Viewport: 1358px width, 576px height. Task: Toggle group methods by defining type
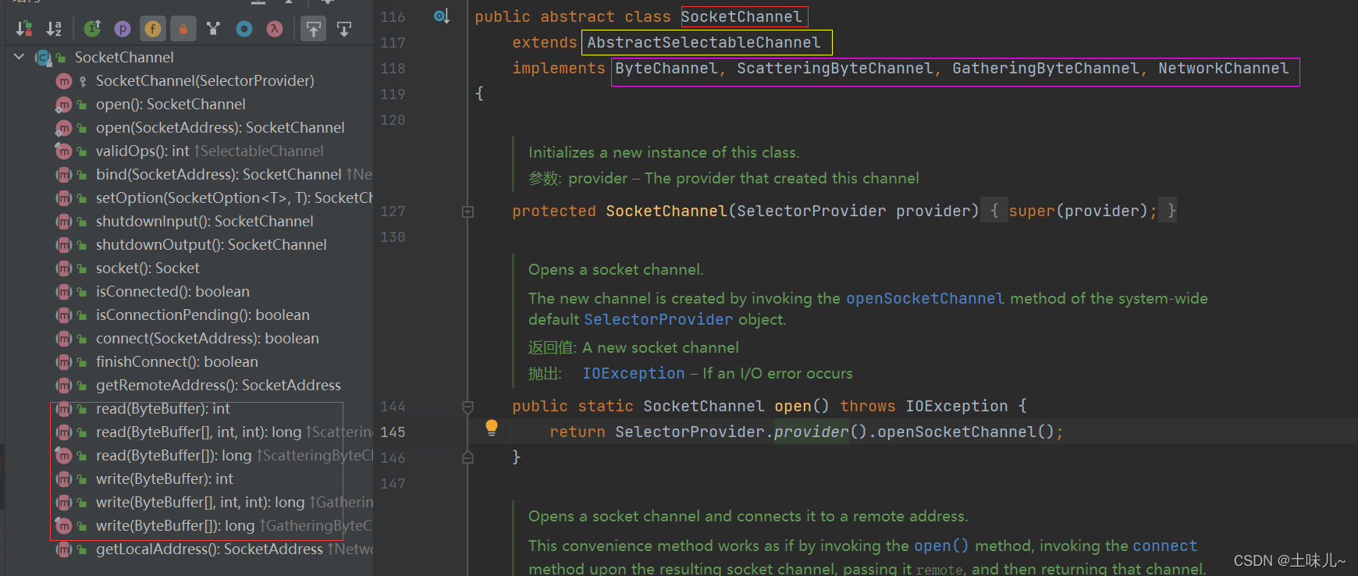tap(213, 29)
